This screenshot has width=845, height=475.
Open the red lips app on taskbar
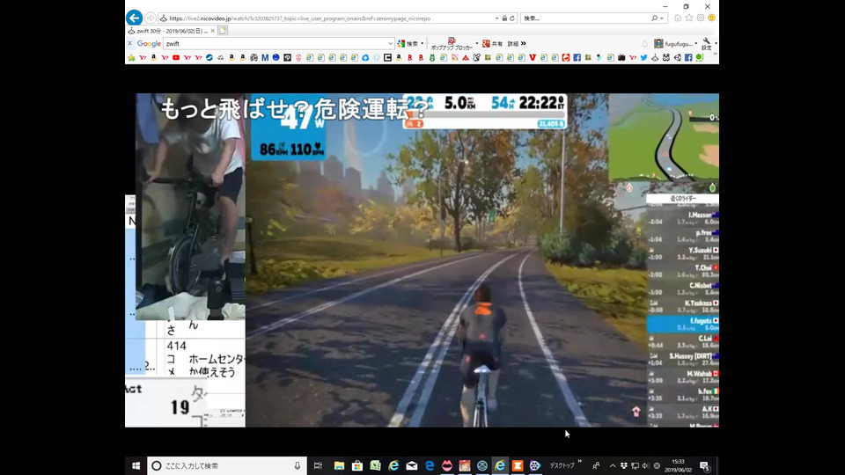click(x=447, y=465)
